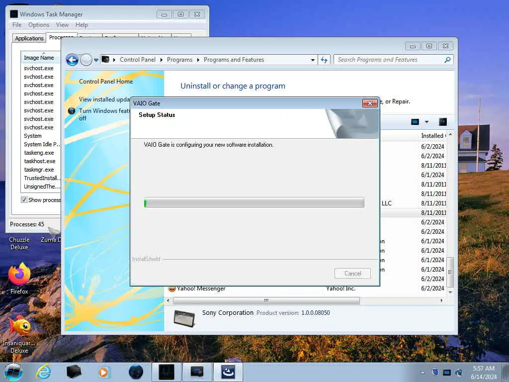Viewport: 509px width, 382px height.
Task: Open the address bar history dropdown
Action: pyautogui.click(x=313, y=60)
